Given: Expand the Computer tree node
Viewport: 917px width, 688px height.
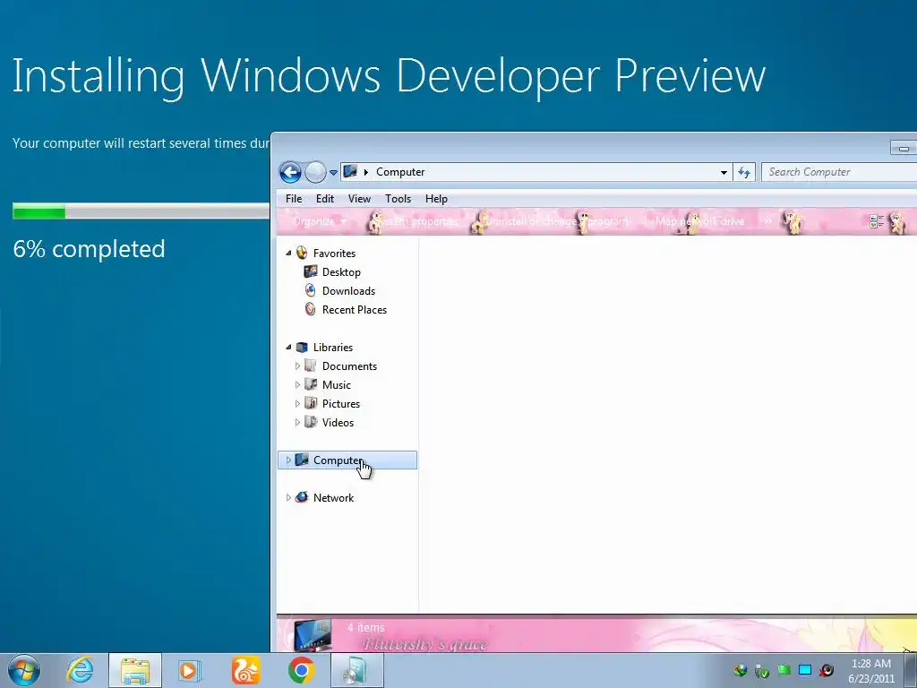Looking at the screenshot, I should coord(288,460).
